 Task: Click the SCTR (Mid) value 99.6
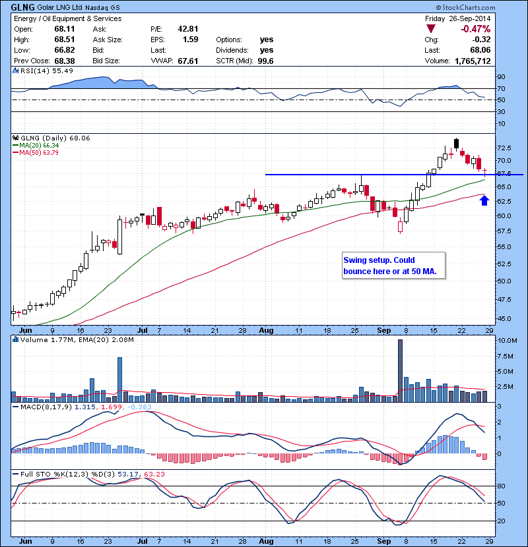265,61
